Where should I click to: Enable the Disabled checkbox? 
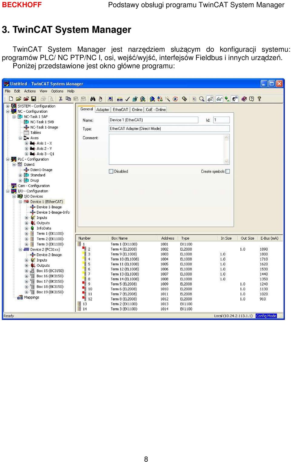[x=111, y=171]
